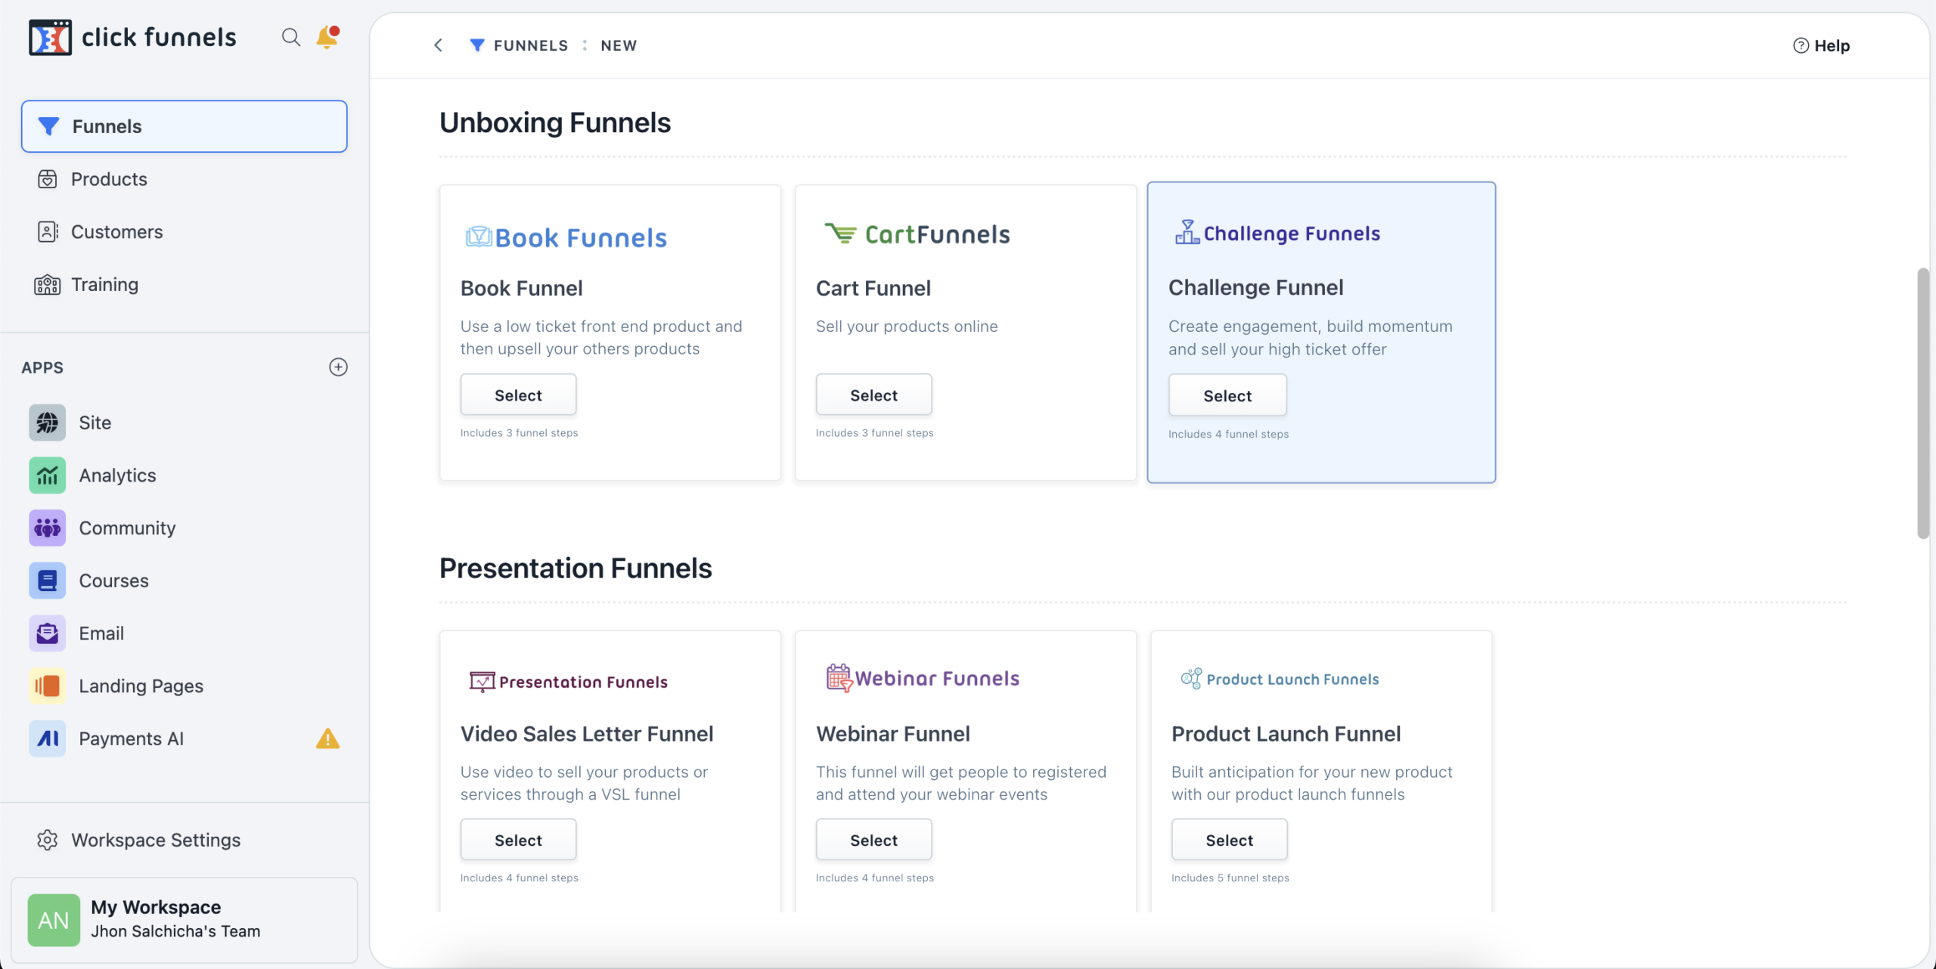Viewport: 1936px width, 969px height.
Task: Click the Webinar Funnels logo
Action: tap(923, 678)
